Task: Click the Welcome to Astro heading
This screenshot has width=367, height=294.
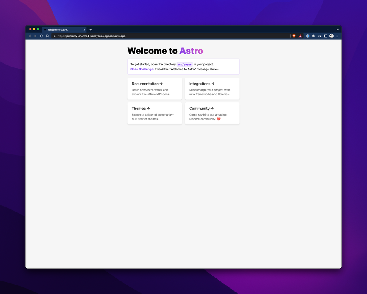Action: (165, 51)
